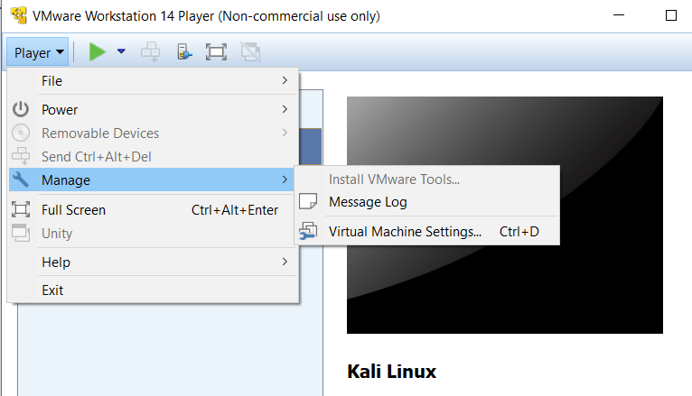Click the Send Ctrl+Alt+Del toolbar icon
This screenshot has height=396, width=692.
pyautogui.click(x=151, y=52)
